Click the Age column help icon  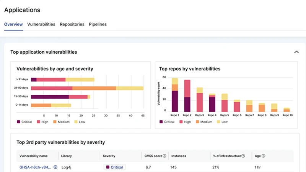[x=264, y=156]
